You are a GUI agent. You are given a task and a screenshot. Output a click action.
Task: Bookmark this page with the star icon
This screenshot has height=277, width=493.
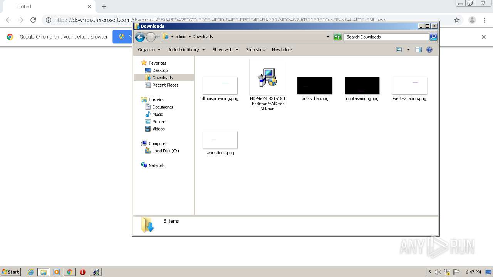[457, 20]
